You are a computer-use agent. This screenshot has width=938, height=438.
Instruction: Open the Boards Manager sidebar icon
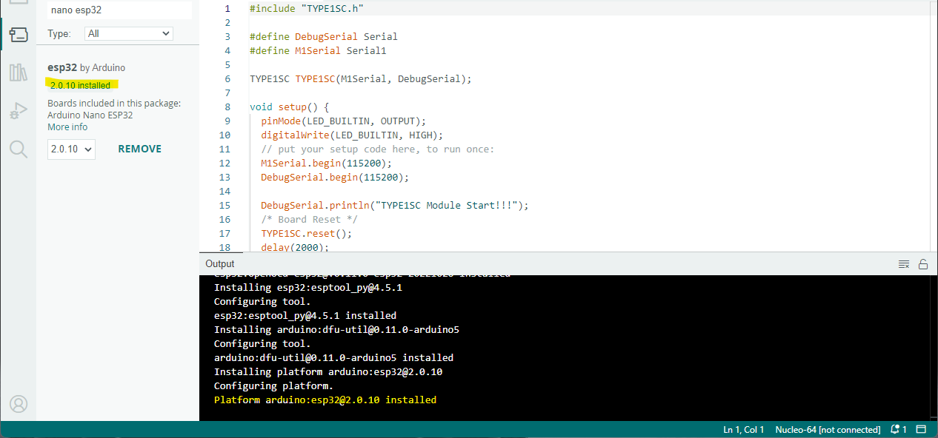click(18, 34)
